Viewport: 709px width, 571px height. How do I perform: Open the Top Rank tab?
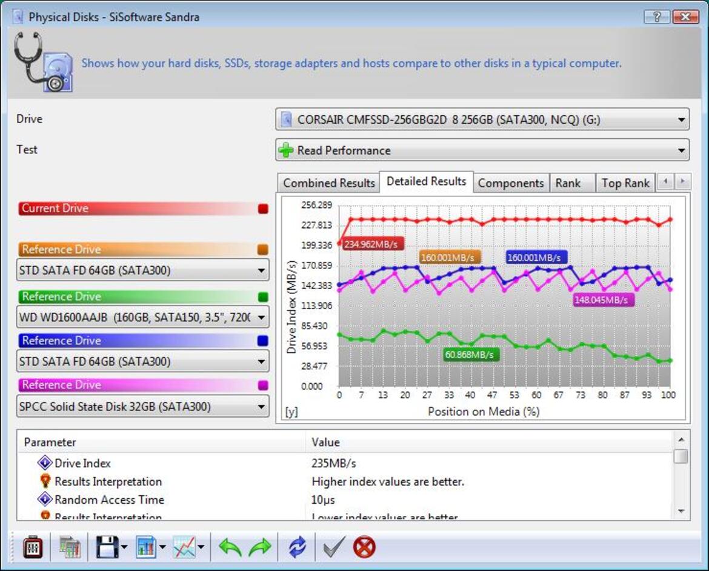(x=625, y=183)
